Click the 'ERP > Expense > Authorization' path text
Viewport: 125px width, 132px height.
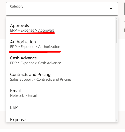(35, 47)
